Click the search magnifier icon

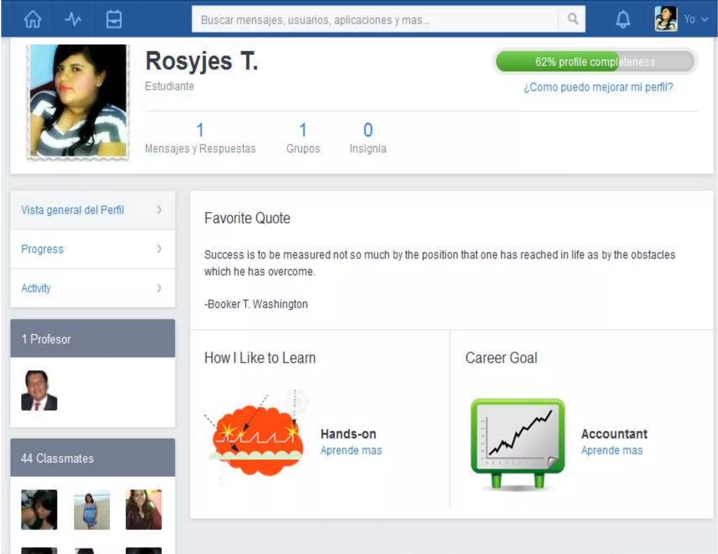(573, 19)
